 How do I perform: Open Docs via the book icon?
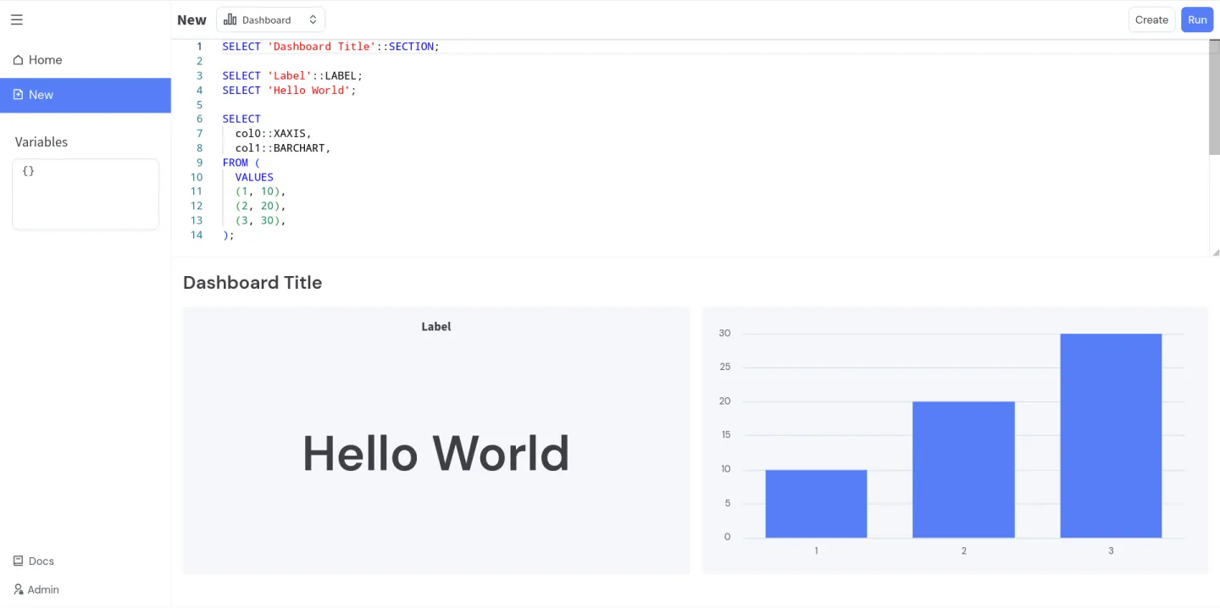16,561
